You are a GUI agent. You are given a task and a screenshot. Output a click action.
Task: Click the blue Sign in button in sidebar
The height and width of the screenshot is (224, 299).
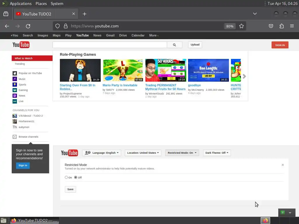click(23, 165)
